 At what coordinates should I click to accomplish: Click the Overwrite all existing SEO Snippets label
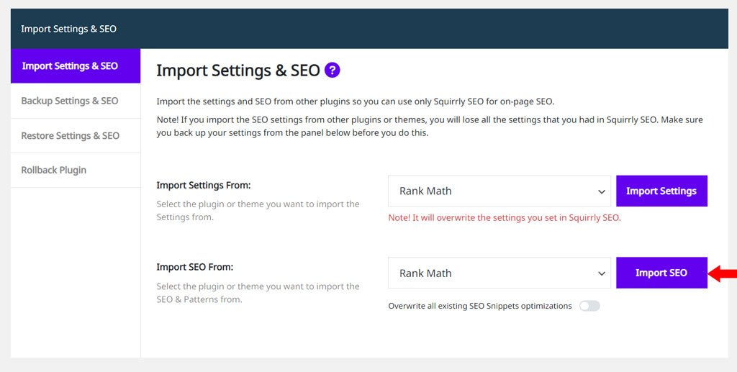[480, 307]
